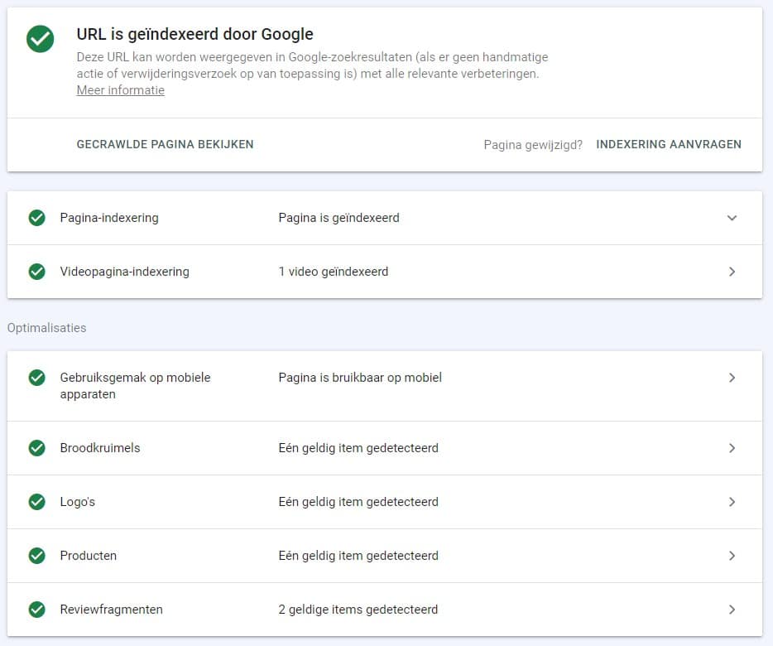773x646 pixels.
Task: Click GECRAWLDE PAGINA BEKIJKEN
Action: tap(166, 144)
